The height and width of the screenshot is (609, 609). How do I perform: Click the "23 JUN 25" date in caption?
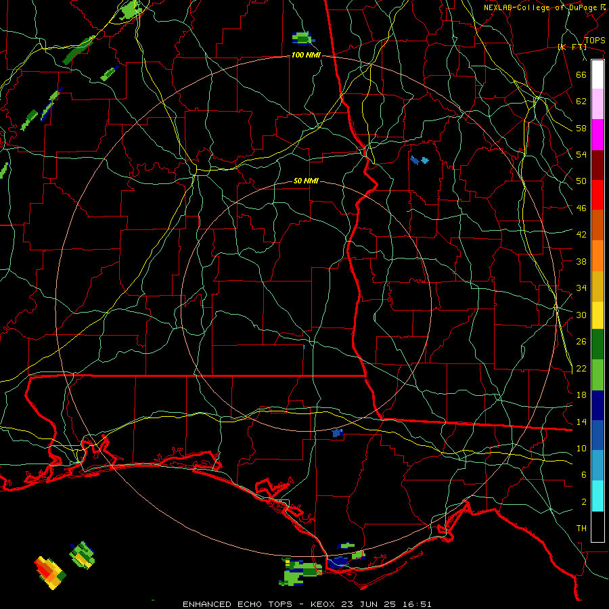(x=370, y=604)
